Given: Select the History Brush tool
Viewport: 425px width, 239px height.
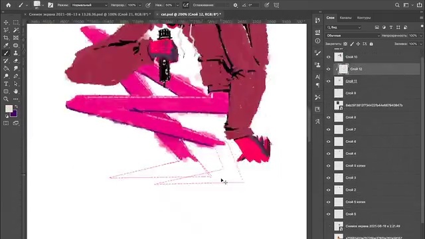Looking at the screenshot, I should [6, 60].
